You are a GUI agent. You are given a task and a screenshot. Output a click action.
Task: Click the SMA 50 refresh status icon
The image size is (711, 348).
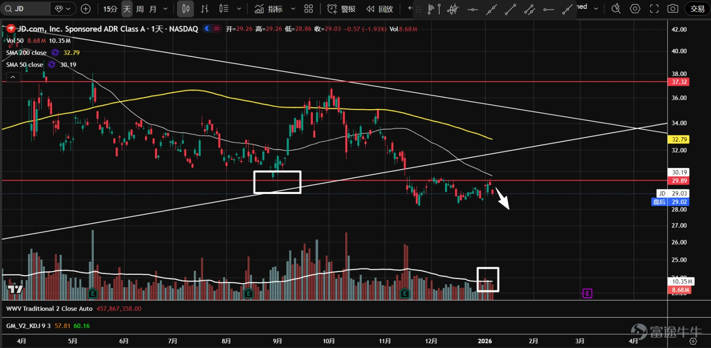pos(52,65)
